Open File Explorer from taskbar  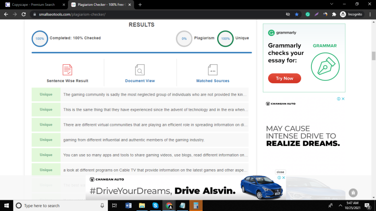click(142, 206)
